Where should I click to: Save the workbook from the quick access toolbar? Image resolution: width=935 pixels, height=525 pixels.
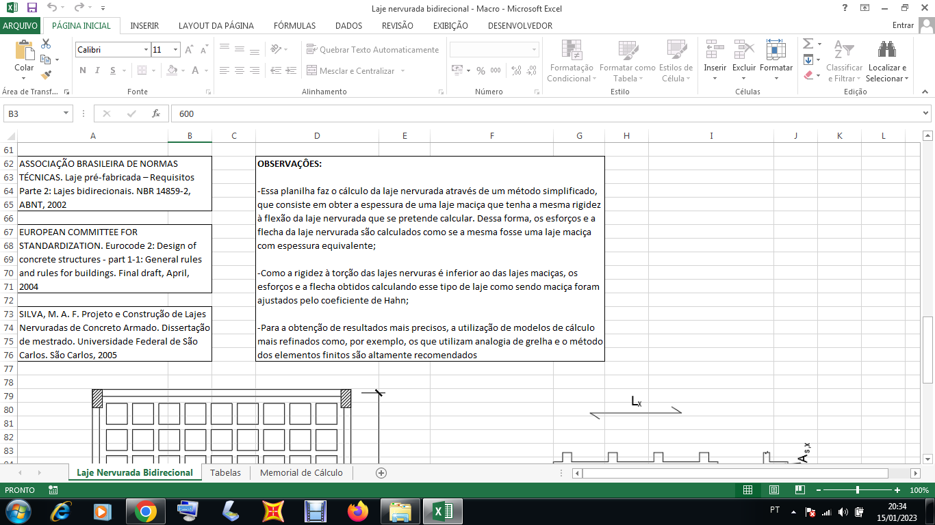[x=32, y=8]
